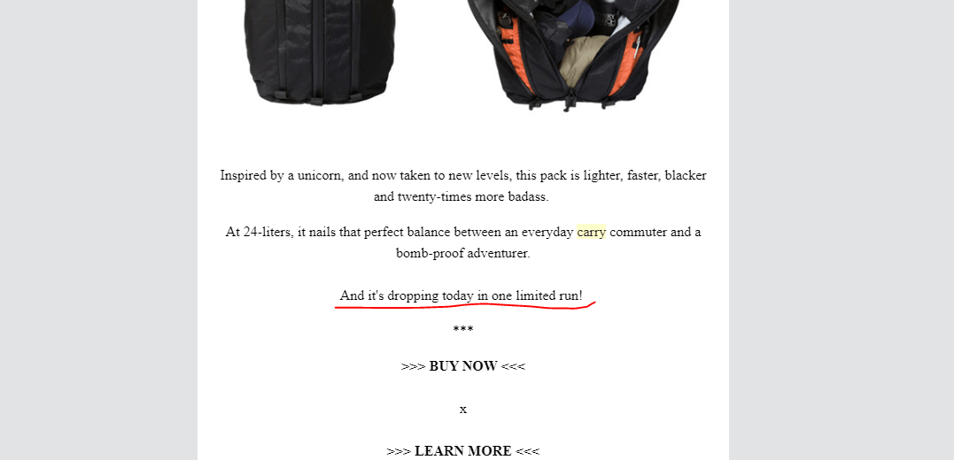The width and height of the screenshot is (954, 460).
Task: Click the "dropping today in one limited run" line
Action: (461, 296)
